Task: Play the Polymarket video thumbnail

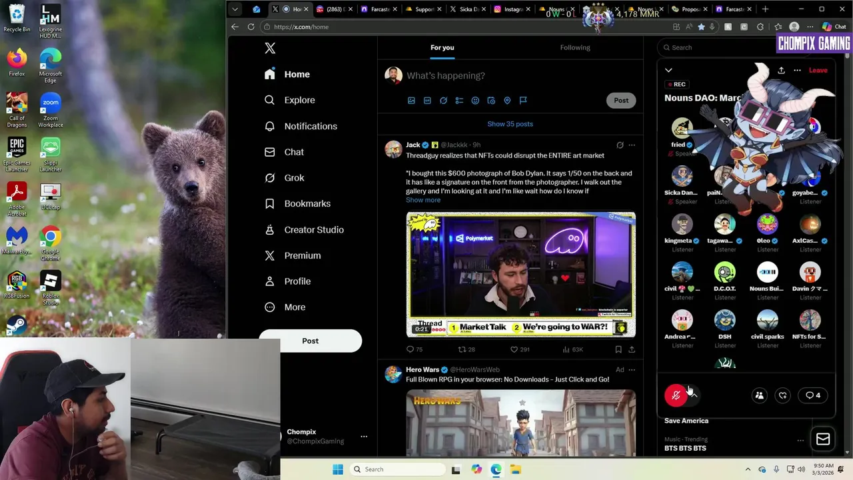Action: coord(520,275)
